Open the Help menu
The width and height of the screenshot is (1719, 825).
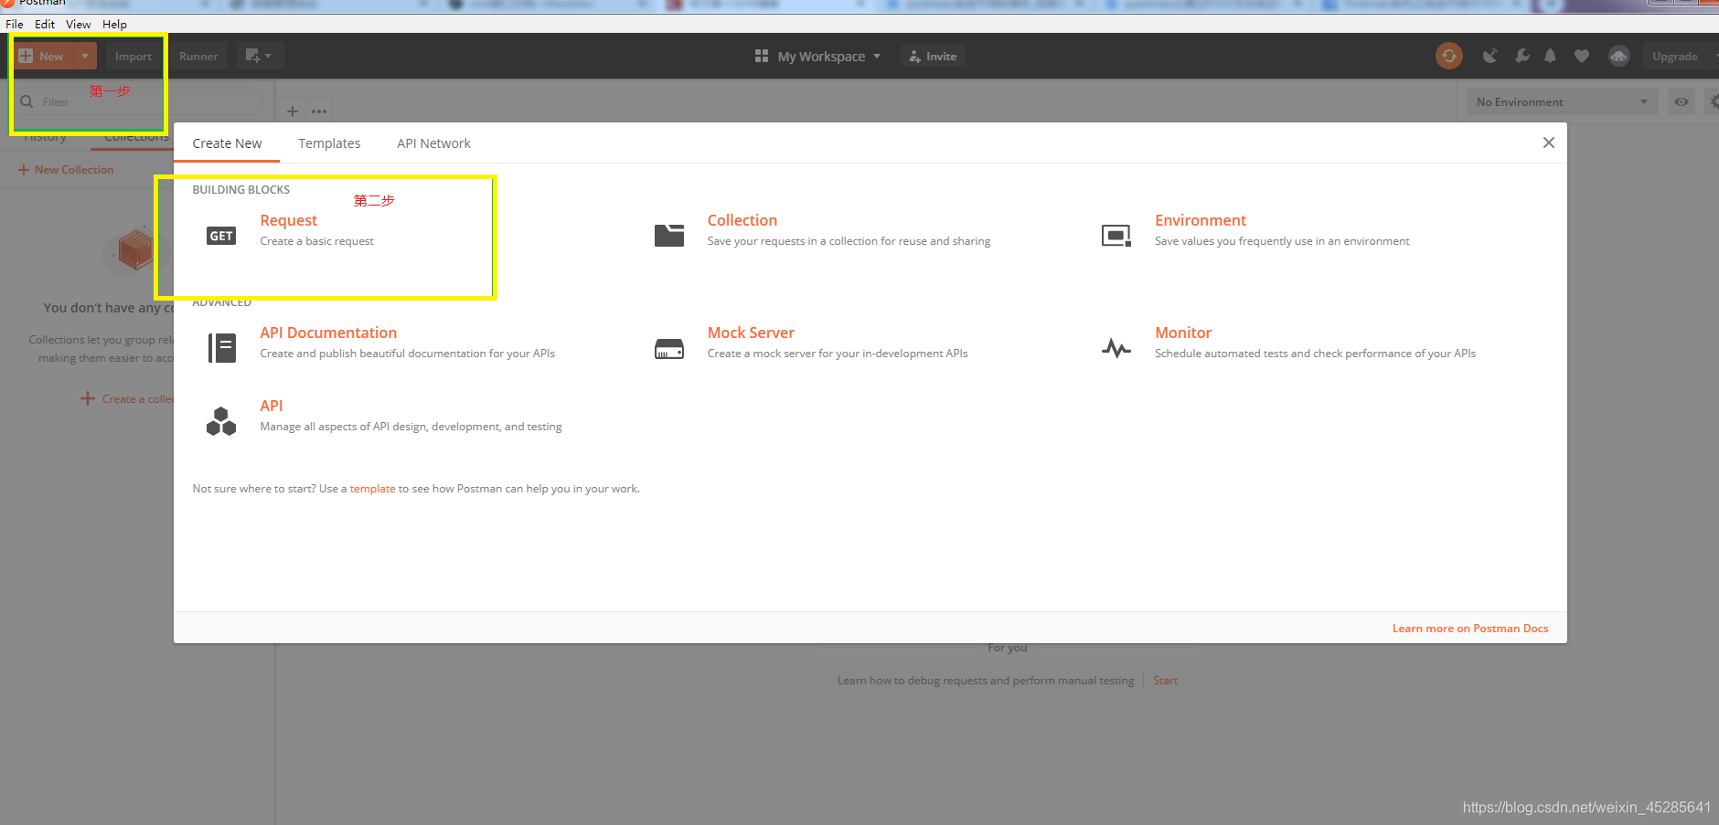[114, 24]
